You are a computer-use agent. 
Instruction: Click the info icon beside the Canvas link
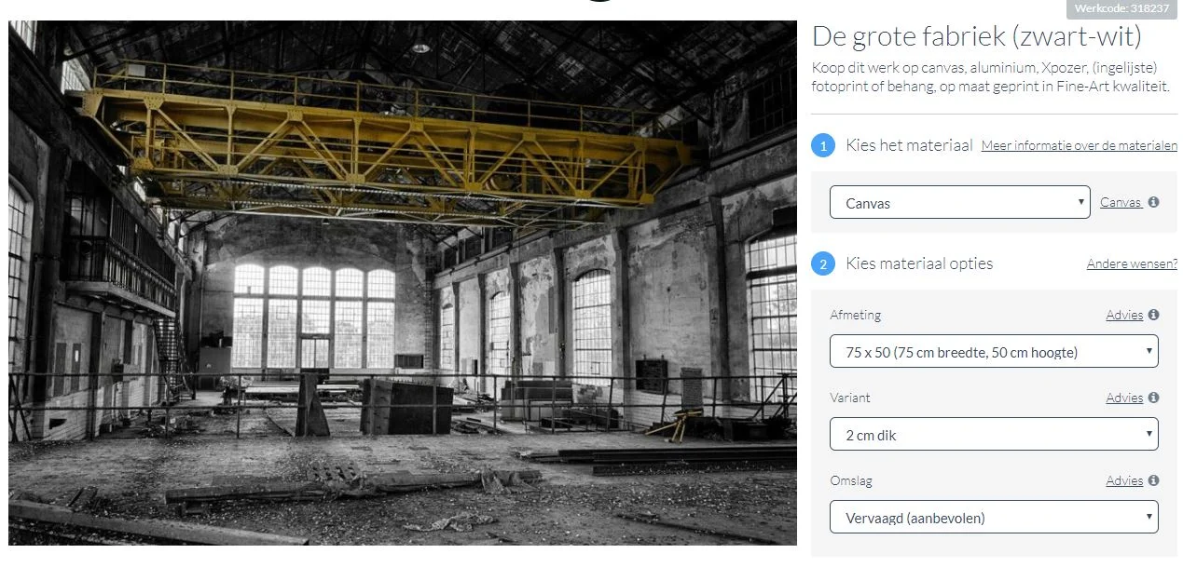pyautogui.click(x=1153, y=202)
